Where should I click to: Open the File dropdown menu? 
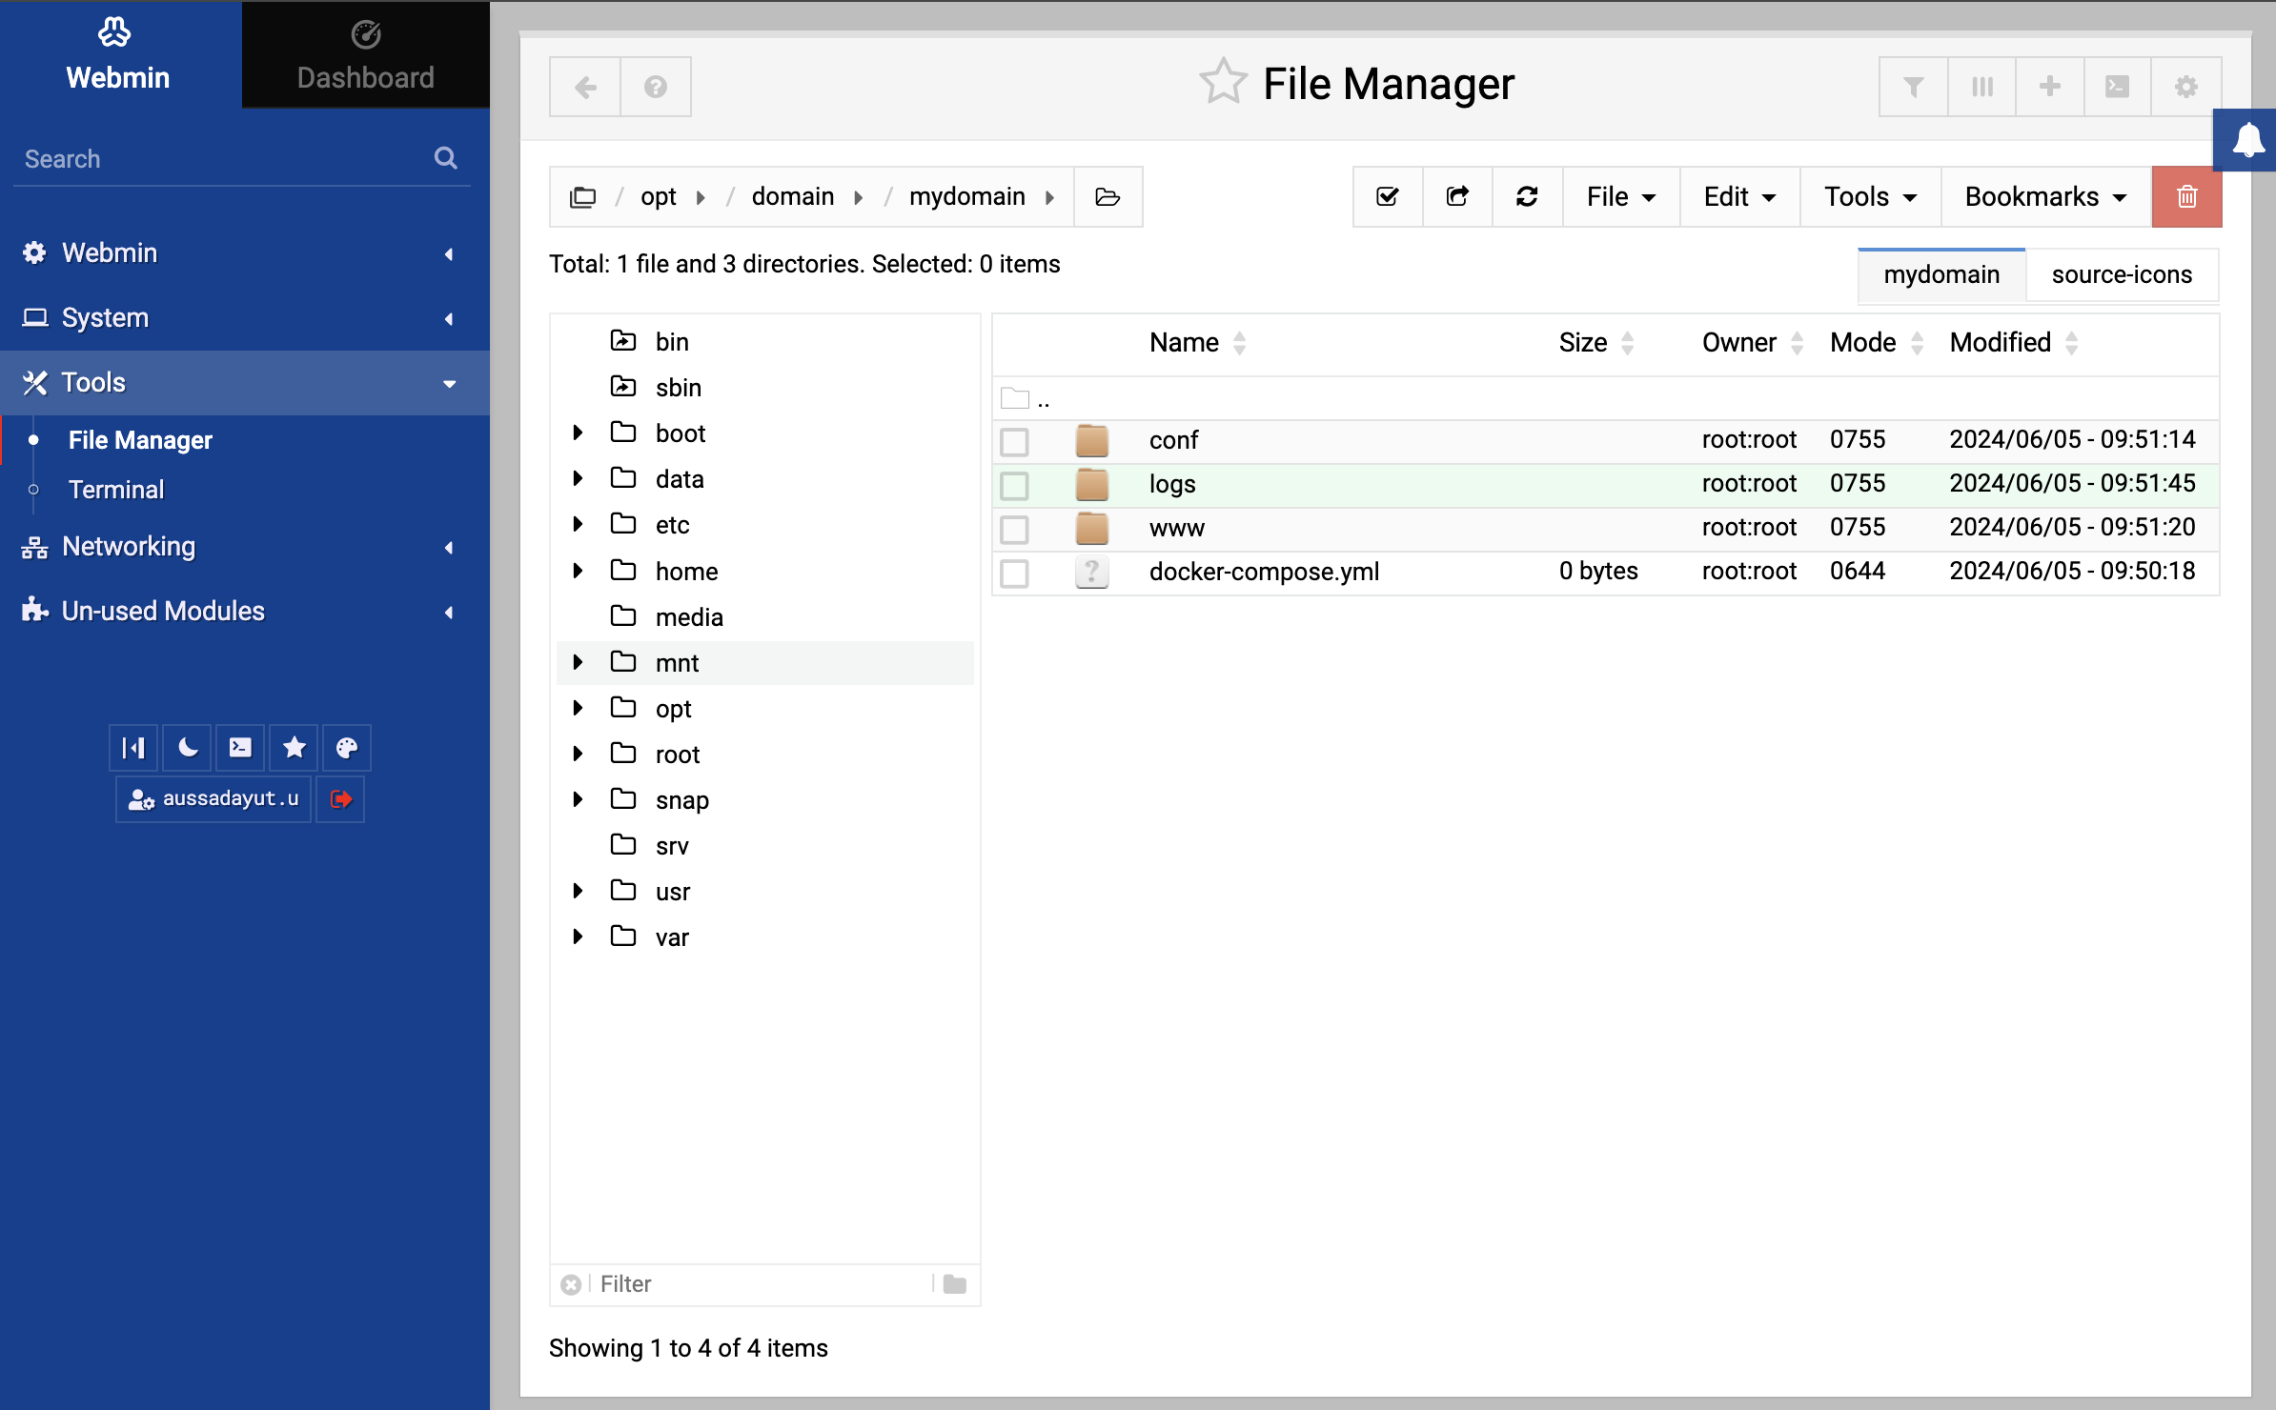pyautogui.click(x=1620, y=196)
